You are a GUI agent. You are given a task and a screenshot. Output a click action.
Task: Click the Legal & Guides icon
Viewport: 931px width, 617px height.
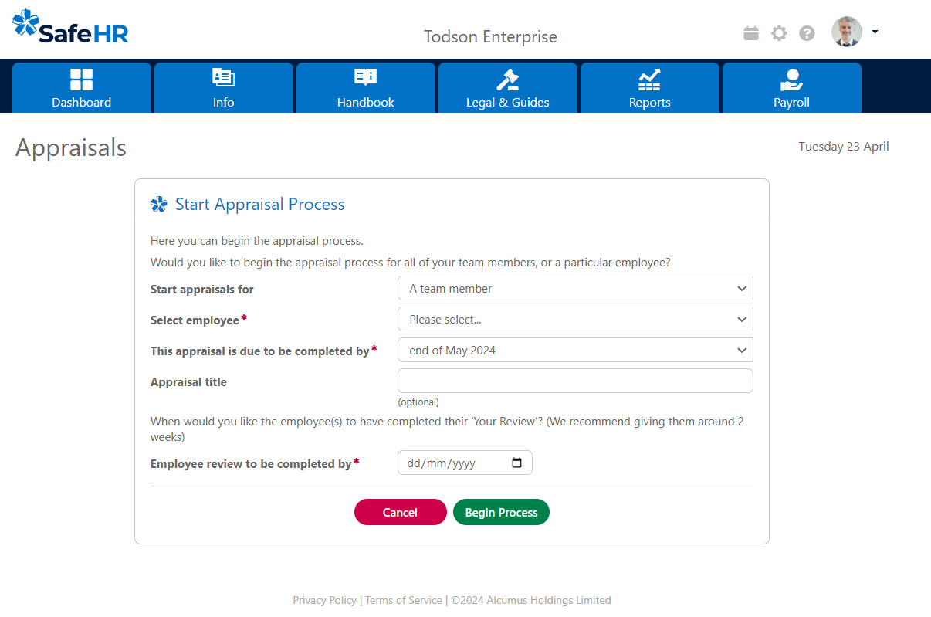pyautogui.click(x=507, y=77)
